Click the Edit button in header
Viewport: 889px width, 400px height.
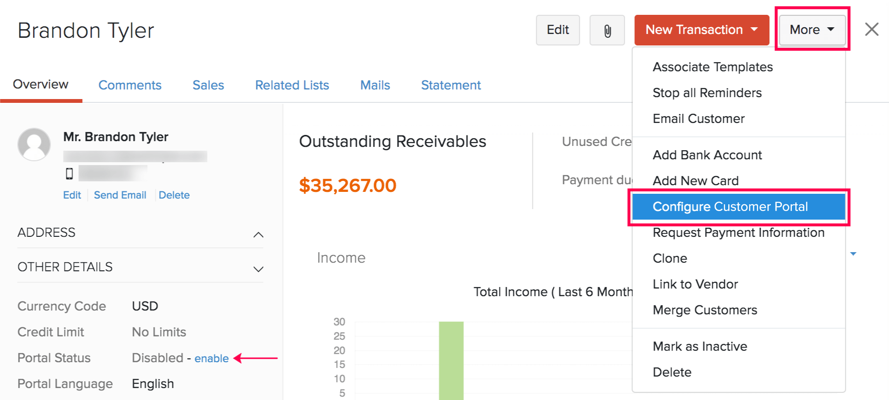[x=557, y=30]
